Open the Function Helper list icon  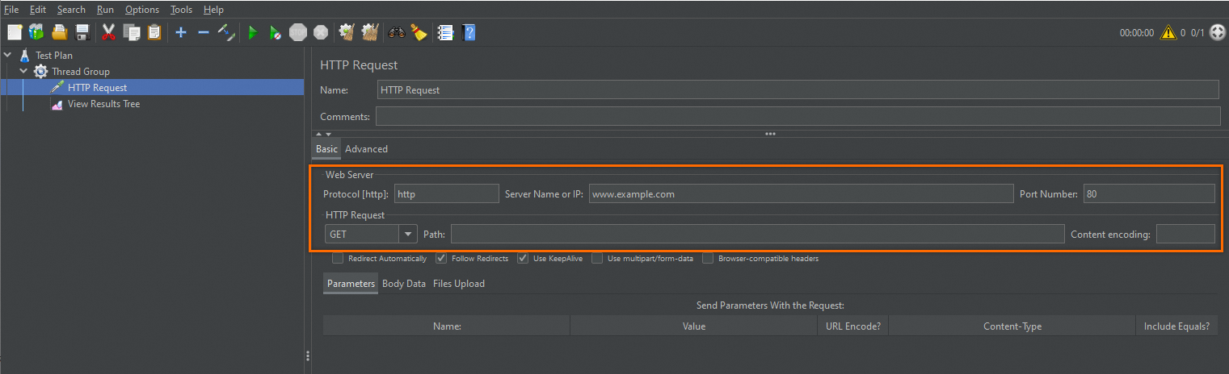pos(445,32)
